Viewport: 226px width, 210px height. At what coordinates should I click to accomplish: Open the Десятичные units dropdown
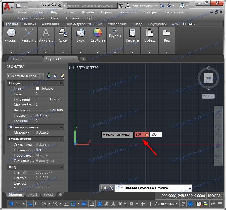(x=166, y=204)
